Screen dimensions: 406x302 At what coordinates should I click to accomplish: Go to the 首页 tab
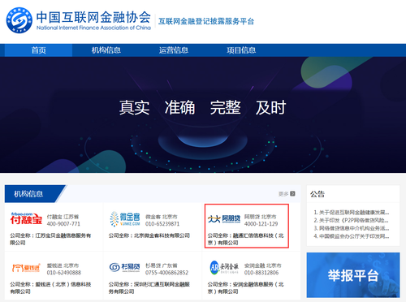click(38, 50)
